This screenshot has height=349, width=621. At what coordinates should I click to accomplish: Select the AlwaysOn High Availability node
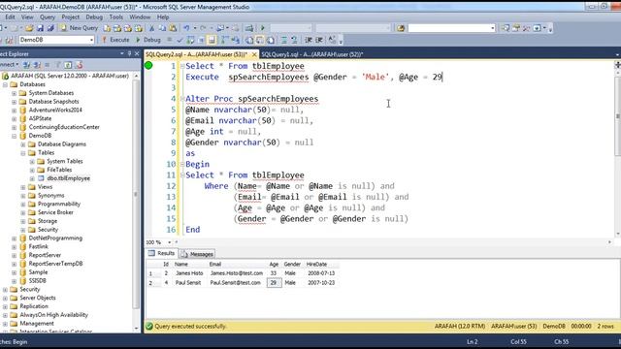[x=54, y=315]
